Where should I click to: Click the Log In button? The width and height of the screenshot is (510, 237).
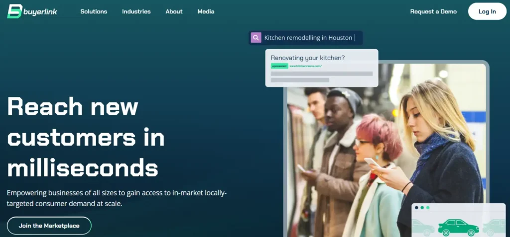(x=487, y=11)
